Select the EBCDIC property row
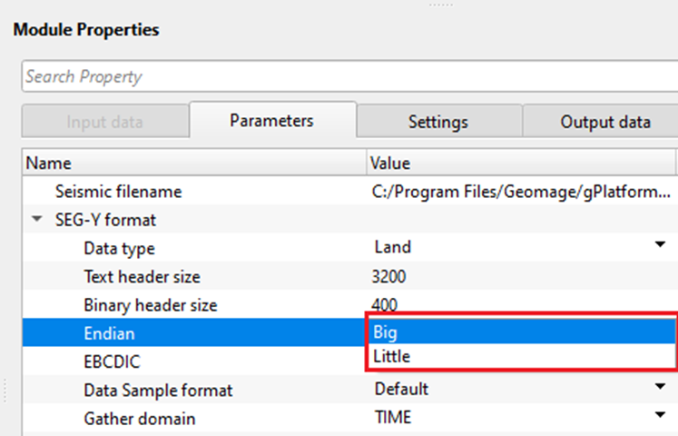Viewport: 678px width, 436px height. tap(112, 361)
